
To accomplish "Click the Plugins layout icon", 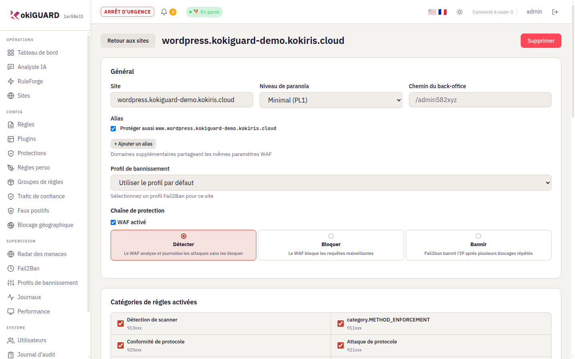I will (x=11, y=139).
